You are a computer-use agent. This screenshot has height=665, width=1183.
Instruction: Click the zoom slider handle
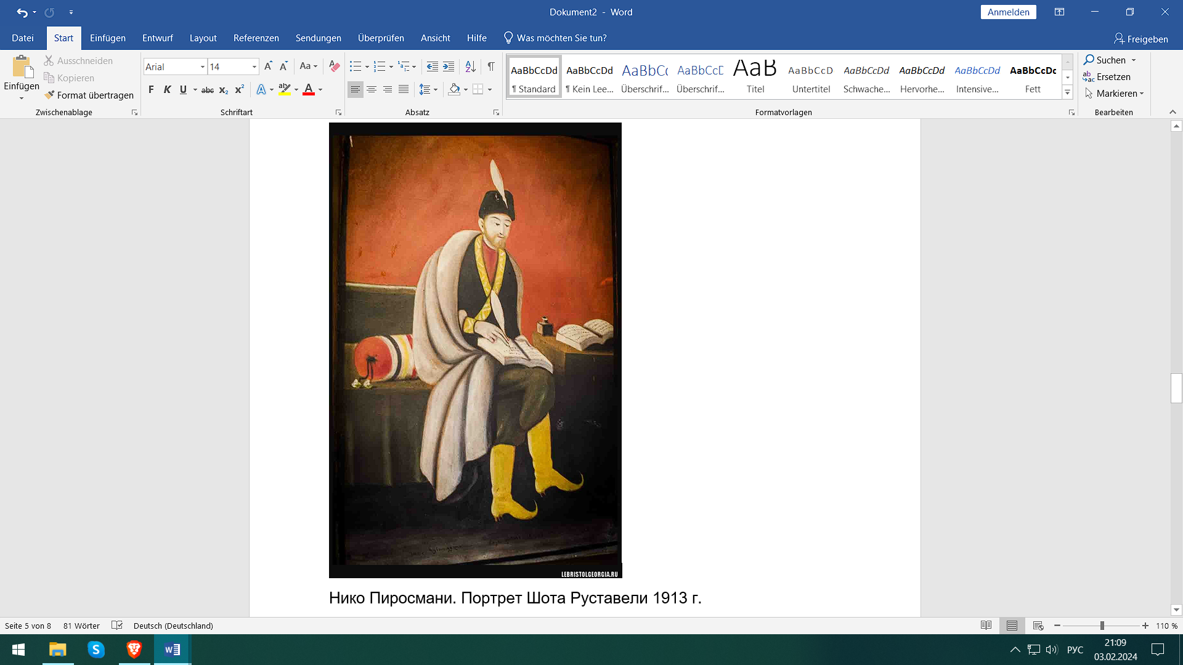click(x=1102, y=626)
